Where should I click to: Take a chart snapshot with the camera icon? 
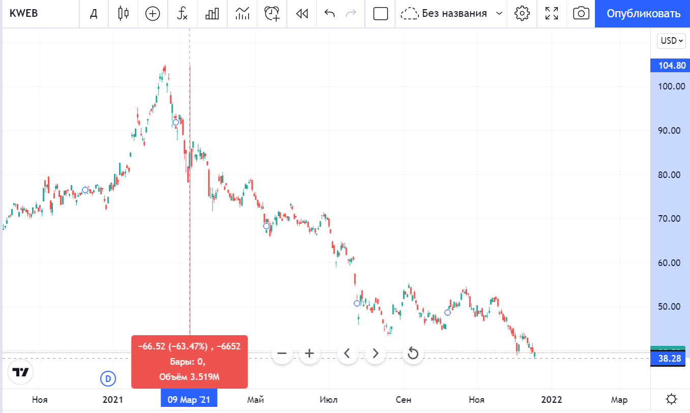581,14
